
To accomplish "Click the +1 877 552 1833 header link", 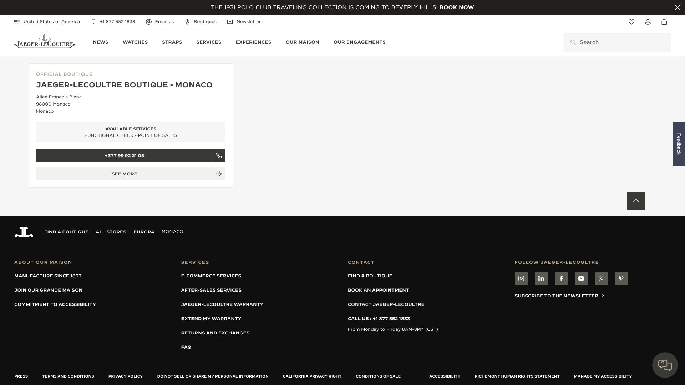I will click(x=113, y=22).
